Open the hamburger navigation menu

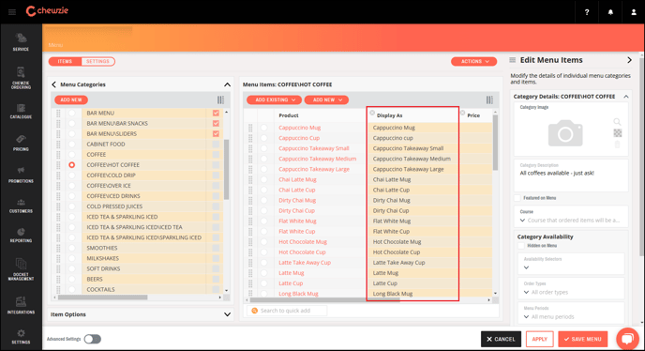pos(12,12)
